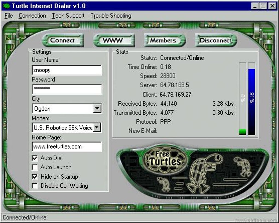
Task: Click the large walking turtle graphic
Action: [205, 173]
